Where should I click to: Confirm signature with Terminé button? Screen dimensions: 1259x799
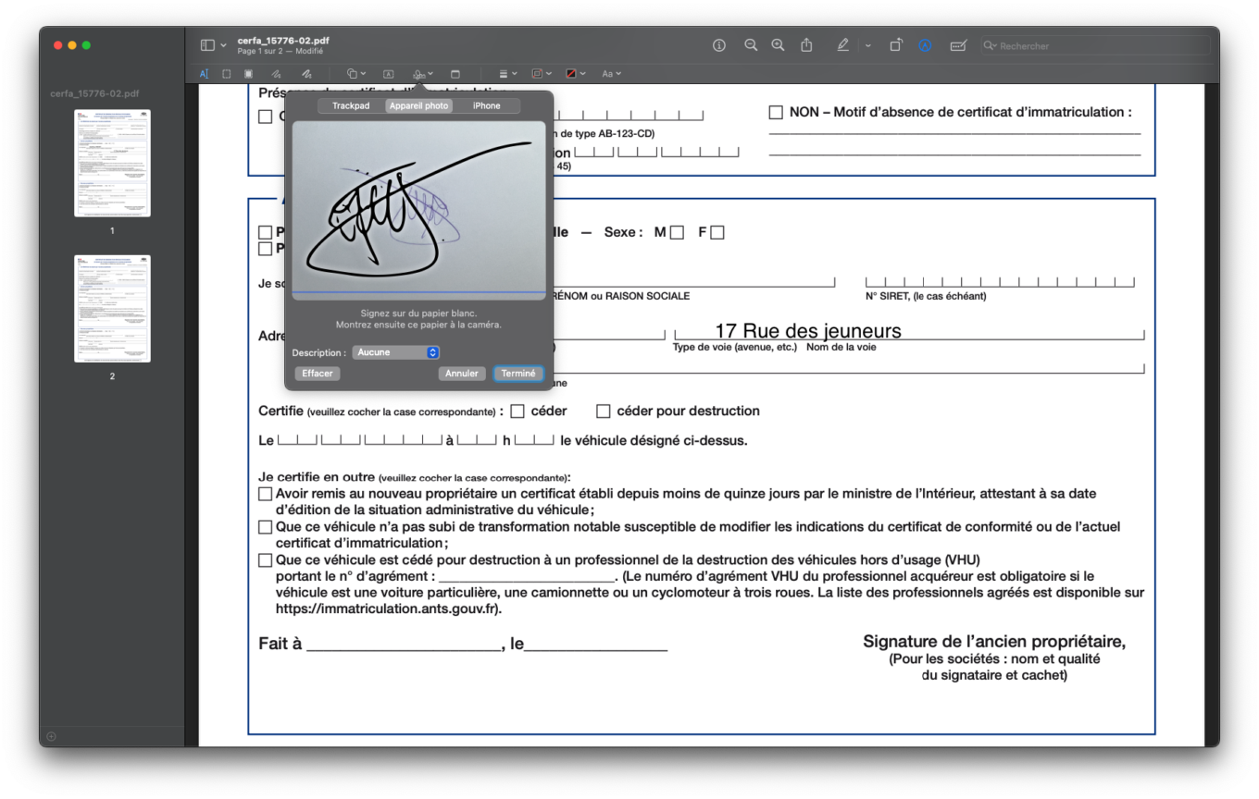click(x=518, y=374)
